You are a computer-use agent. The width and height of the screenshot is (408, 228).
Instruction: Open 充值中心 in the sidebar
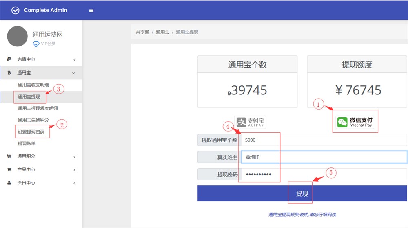tap(26, 59)
